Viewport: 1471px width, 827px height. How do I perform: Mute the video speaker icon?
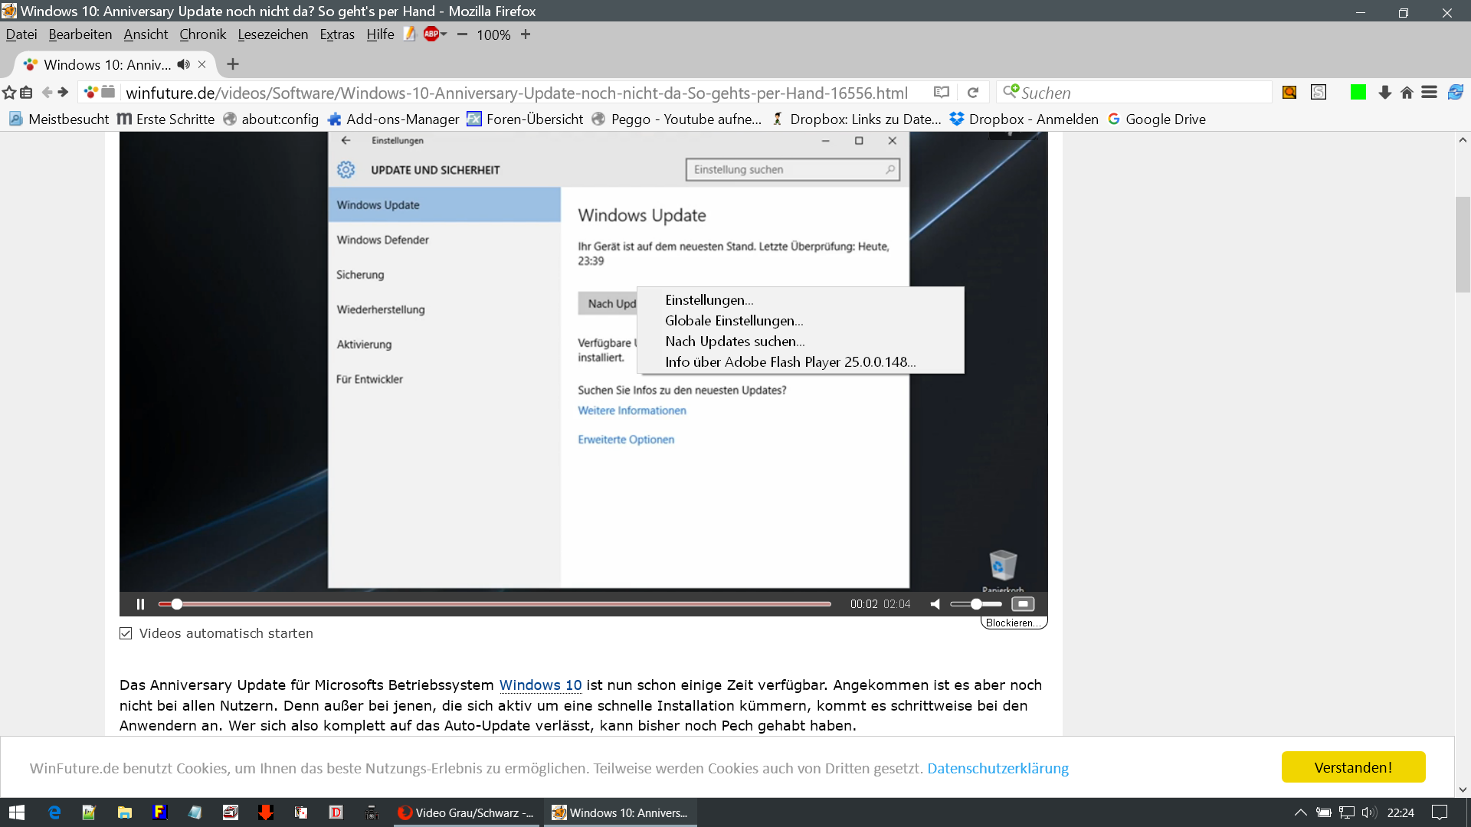(x=935, y=604)
